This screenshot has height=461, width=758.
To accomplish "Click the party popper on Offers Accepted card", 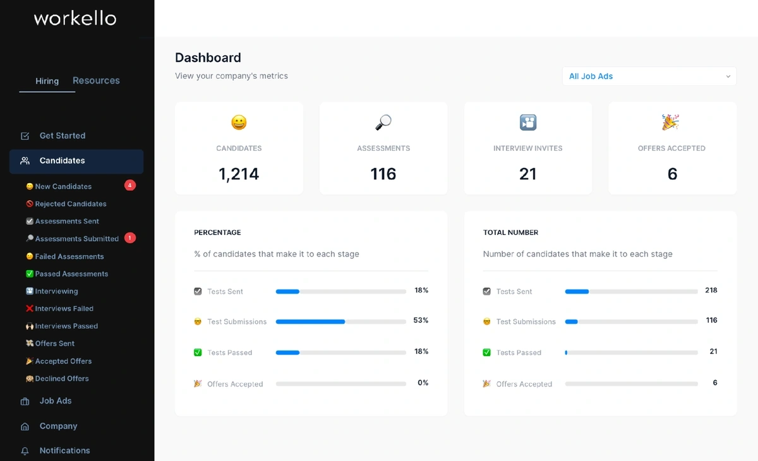I will point(670,123).
